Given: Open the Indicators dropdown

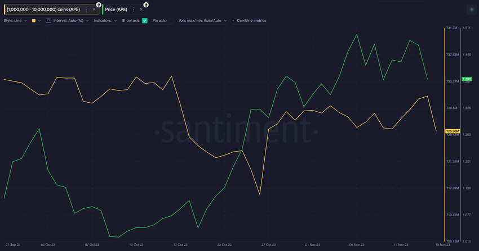Looking at the screenshot, I should (x=105, y=21).
